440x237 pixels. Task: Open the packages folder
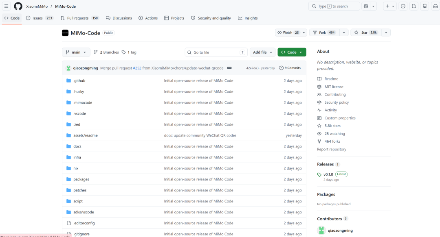click(x=81, y=179)
